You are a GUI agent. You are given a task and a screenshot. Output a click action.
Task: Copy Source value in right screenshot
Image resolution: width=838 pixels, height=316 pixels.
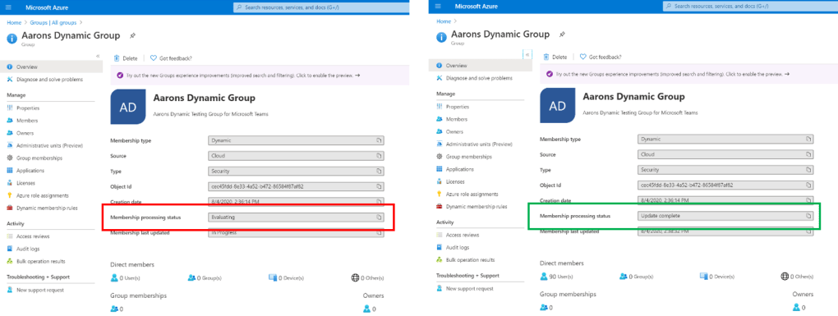(x=808, y=154)
